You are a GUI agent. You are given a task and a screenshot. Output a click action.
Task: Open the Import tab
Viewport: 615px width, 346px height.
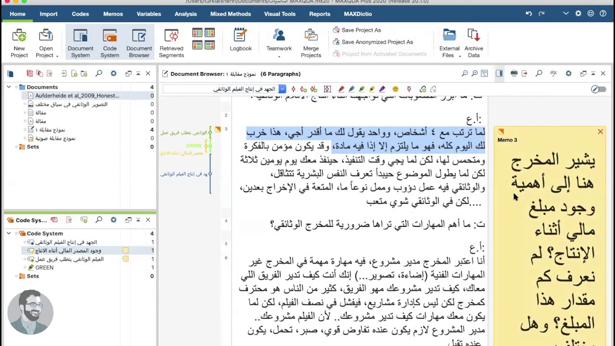pyautogui.click(x=49, y=14)
